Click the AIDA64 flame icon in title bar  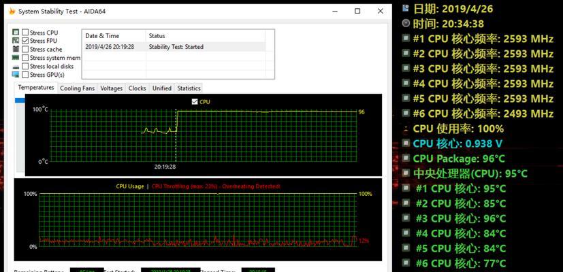pos(12,11)
